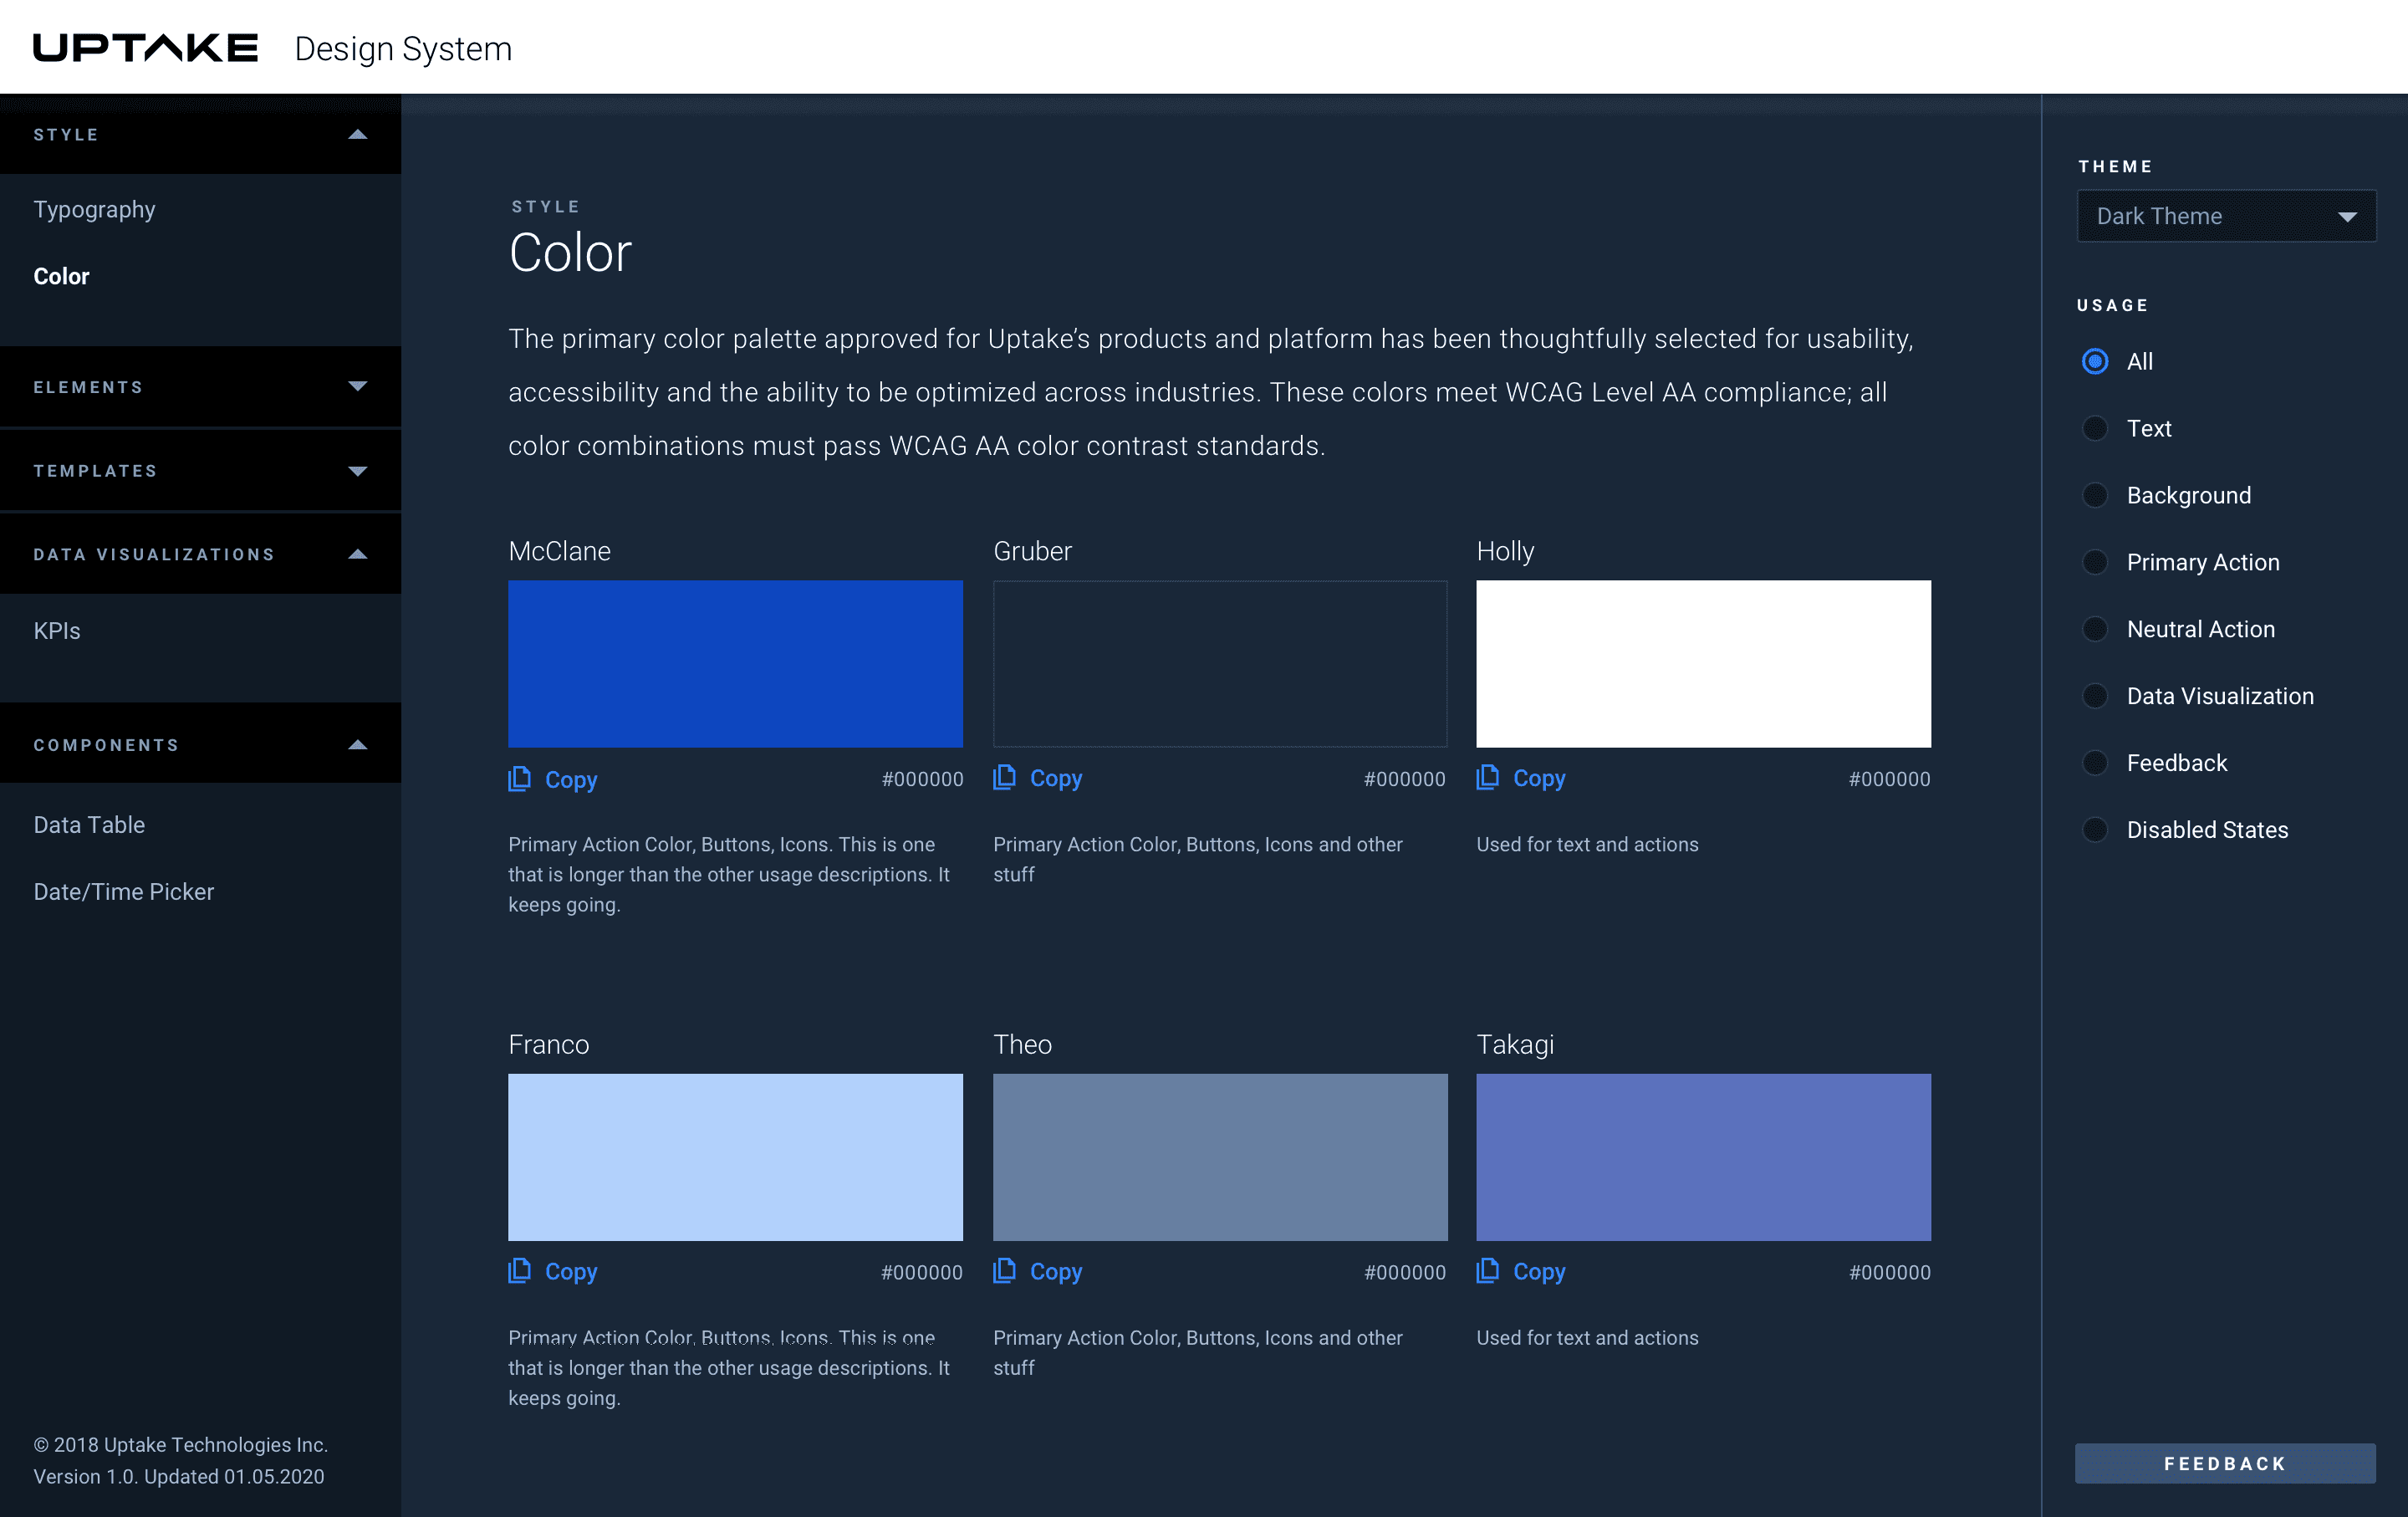Expand the Elements sidebar section

click(357, 387)
